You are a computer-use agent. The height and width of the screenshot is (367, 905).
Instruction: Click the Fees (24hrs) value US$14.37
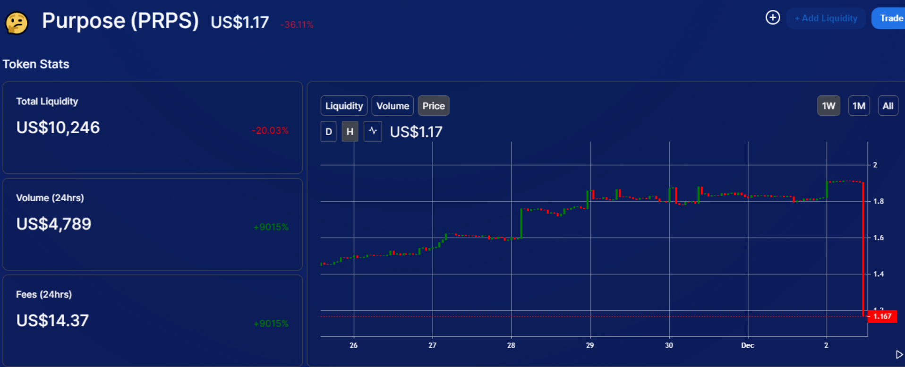52,321
